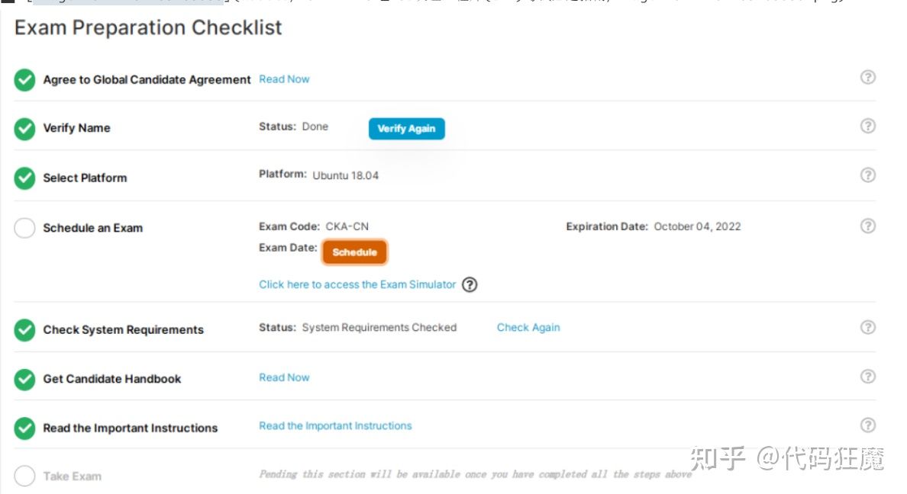Open help icon for Select Platform row
The width and height of the screenshot is (907, 494).
coord(867,175)
